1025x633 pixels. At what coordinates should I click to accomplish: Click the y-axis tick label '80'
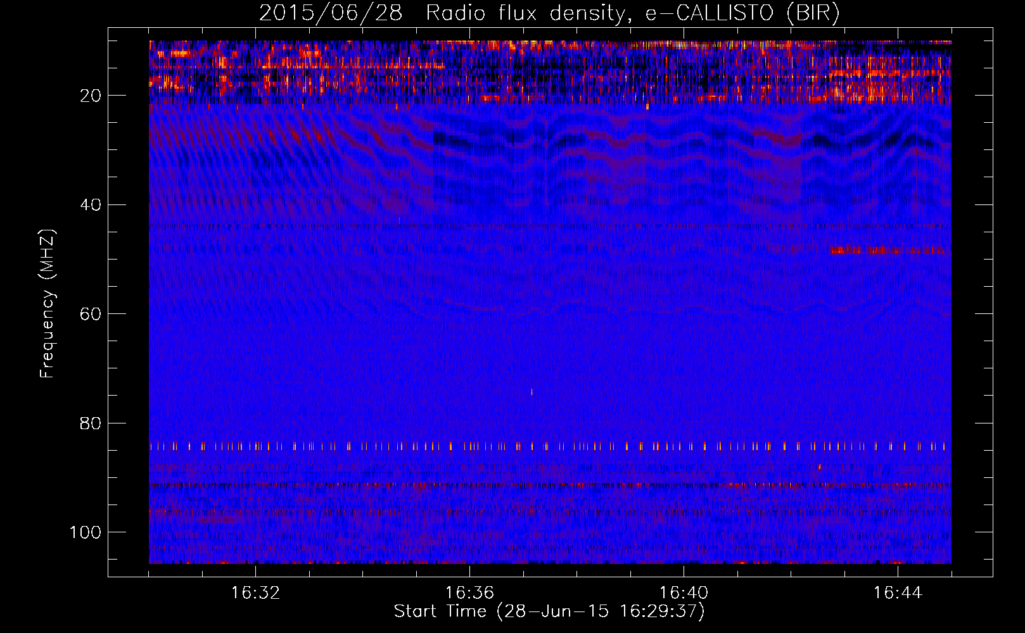[91, 423]
